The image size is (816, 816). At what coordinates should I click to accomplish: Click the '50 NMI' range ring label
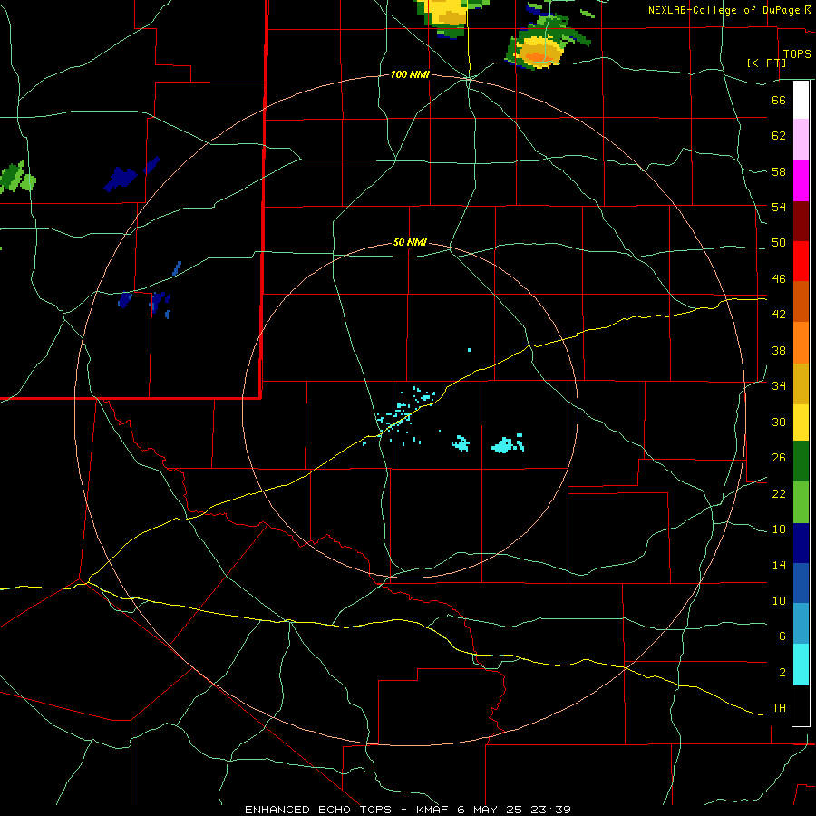click(x=410, y=242)
